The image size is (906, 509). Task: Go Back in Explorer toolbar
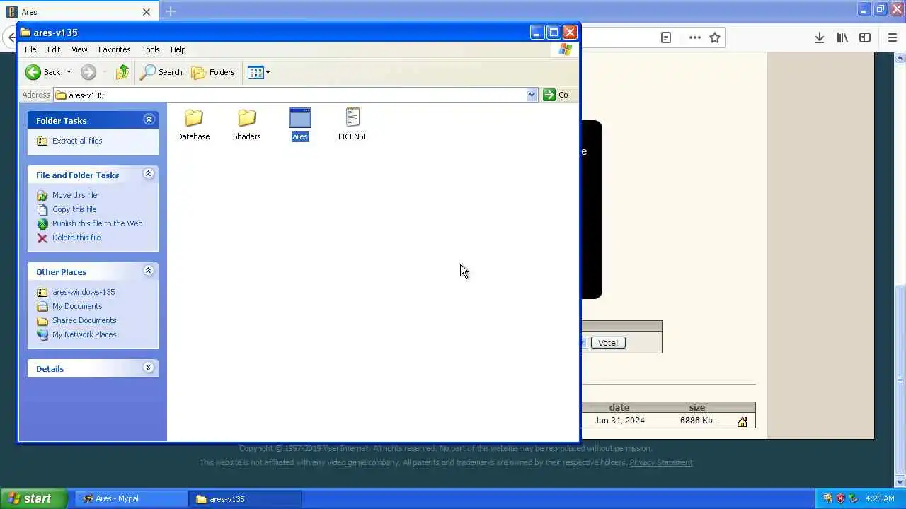pos(43,72)
